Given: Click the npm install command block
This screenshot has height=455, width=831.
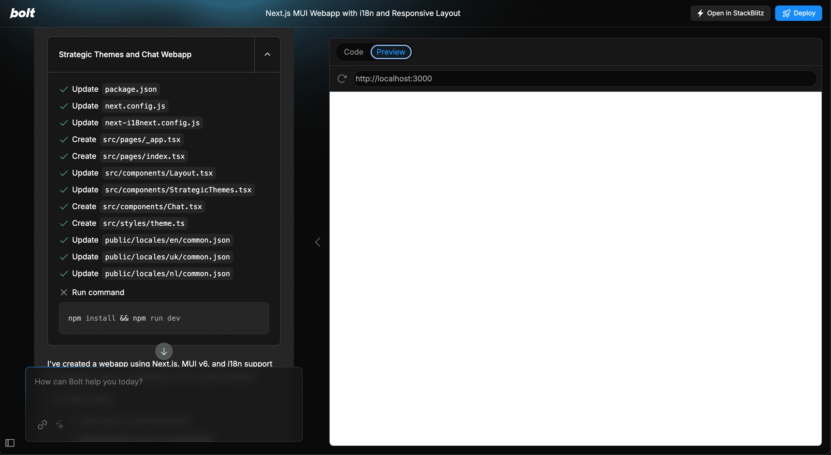Looking at the screenshot, I should (164, 318).
